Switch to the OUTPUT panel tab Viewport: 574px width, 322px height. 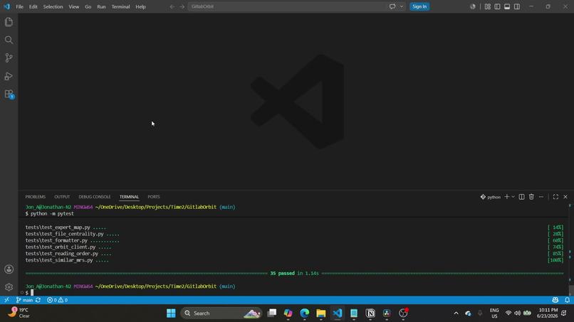tap(62, 197)
